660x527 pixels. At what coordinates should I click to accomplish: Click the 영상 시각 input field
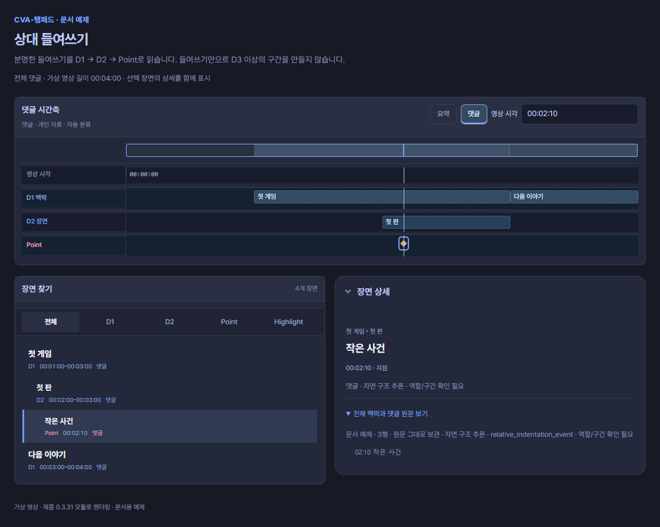point(579,114)
